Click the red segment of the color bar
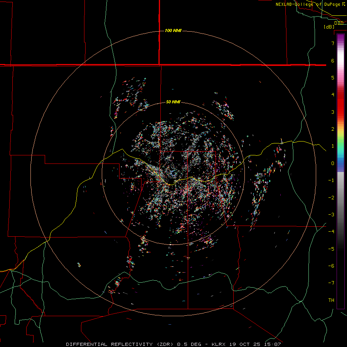Image resolution: width=347 pixels, height=347 pixels. coord(340,104)
